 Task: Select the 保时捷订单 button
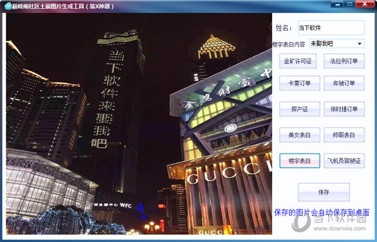coord(344,109)
